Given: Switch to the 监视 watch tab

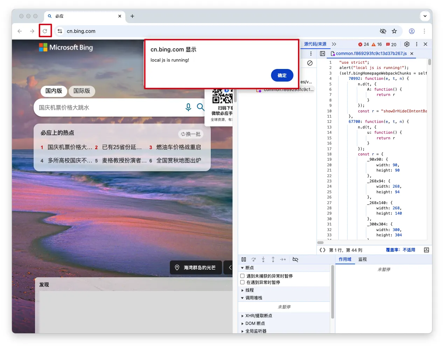Looking at the screenshot, I should (362, 259).
